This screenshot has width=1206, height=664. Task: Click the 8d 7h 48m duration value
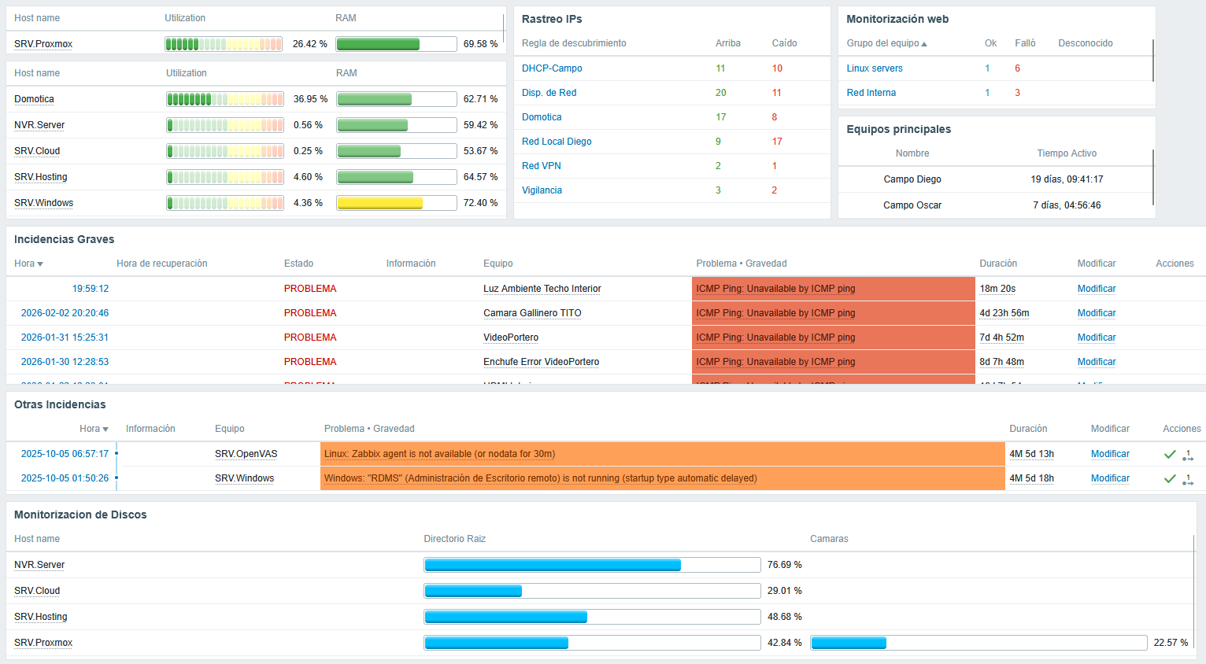(1001, 362)
